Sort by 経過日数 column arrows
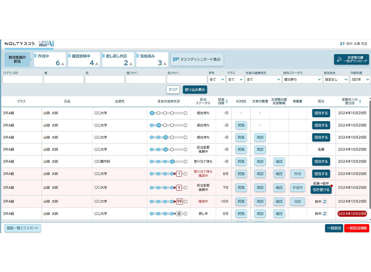371x272 pixels. coord(227,101)
